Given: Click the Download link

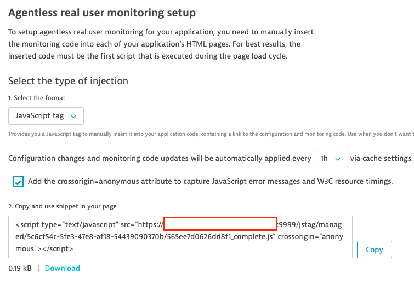Looking at the screenshot, I should click(62, 268).
